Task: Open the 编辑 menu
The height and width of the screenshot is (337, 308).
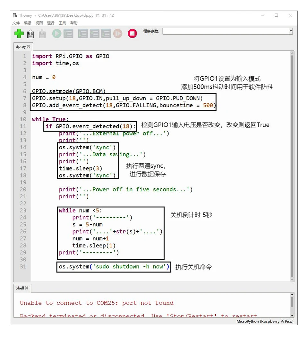Action: point(28,23)
